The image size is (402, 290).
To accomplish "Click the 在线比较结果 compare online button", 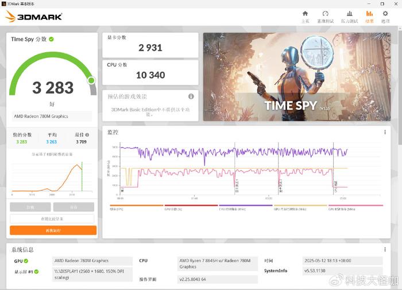I will pyautogui.click(x=52, y=219).
